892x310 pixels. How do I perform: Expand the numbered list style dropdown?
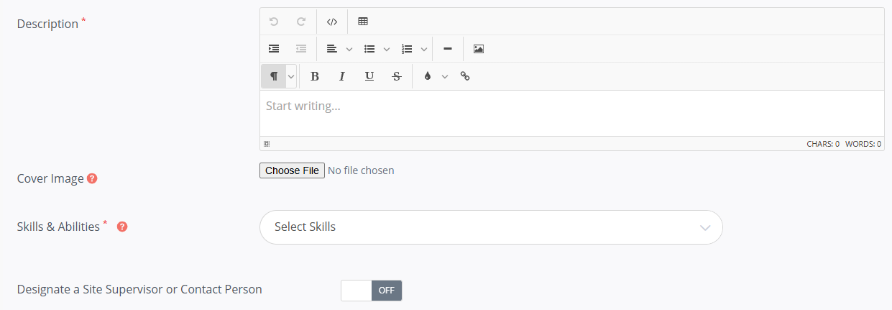coord(424,50)
